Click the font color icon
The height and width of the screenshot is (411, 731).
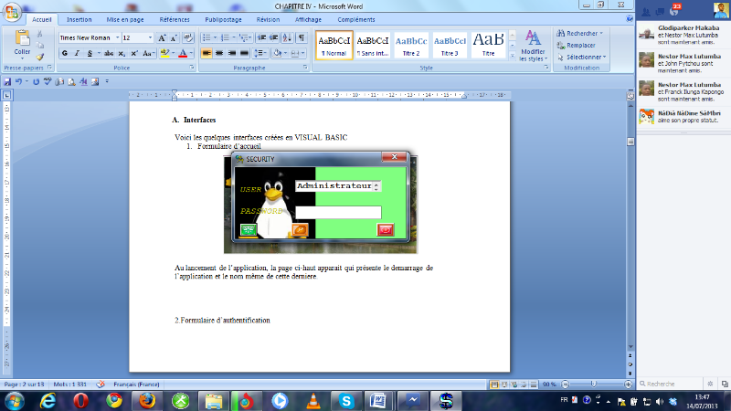183,54
